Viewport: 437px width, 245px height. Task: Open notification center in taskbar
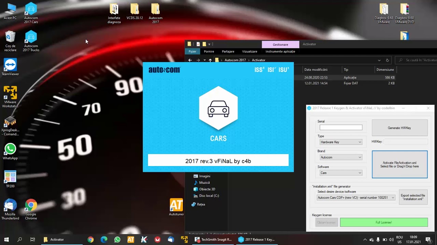pos(428,240)
